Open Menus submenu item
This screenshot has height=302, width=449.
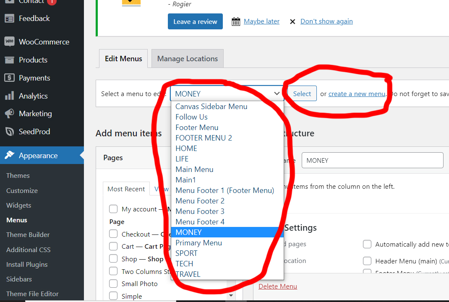tap(17, 220)
